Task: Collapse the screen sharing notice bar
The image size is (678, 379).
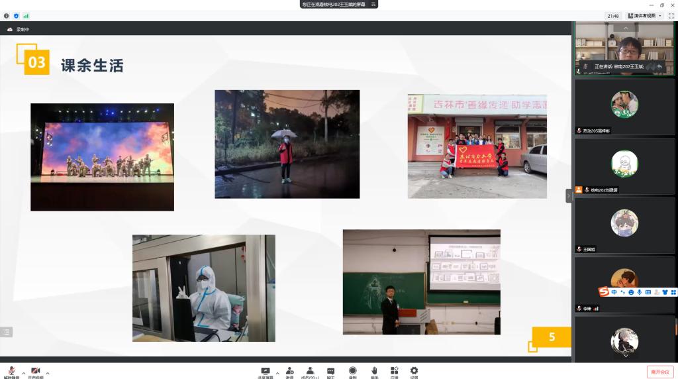Action: coord(373,5)
